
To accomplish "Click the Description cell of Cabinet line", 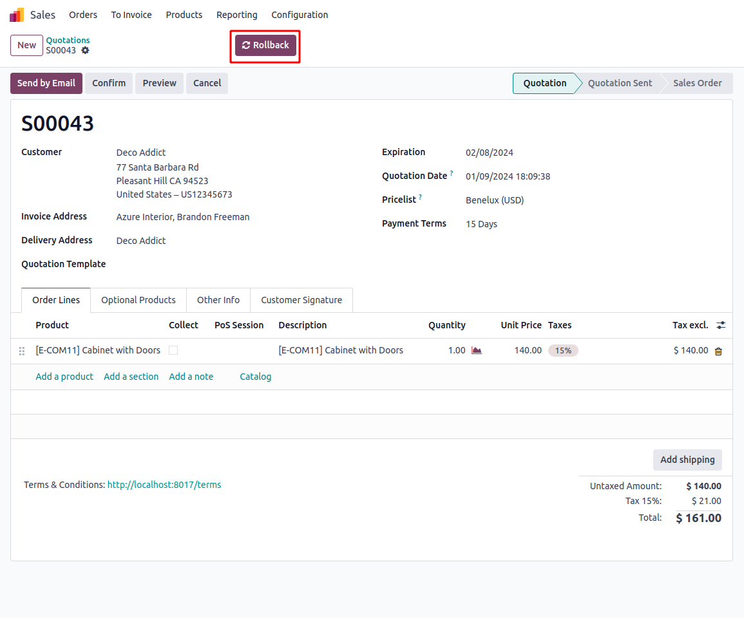I will pyautogui.click(x=341, y=350).
